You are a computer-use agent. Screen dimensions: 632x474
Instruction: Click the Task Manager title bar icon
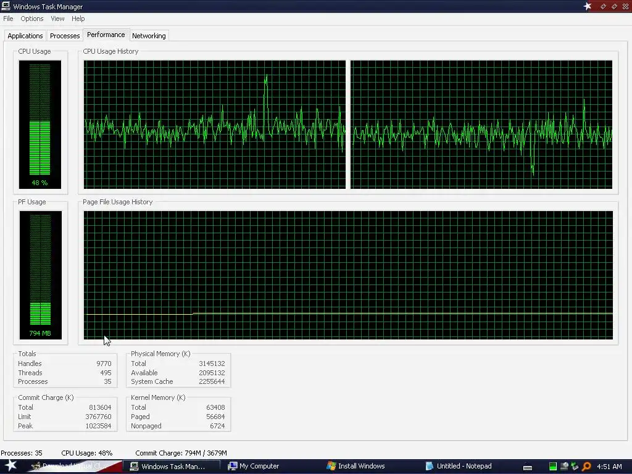pos(6,6)
